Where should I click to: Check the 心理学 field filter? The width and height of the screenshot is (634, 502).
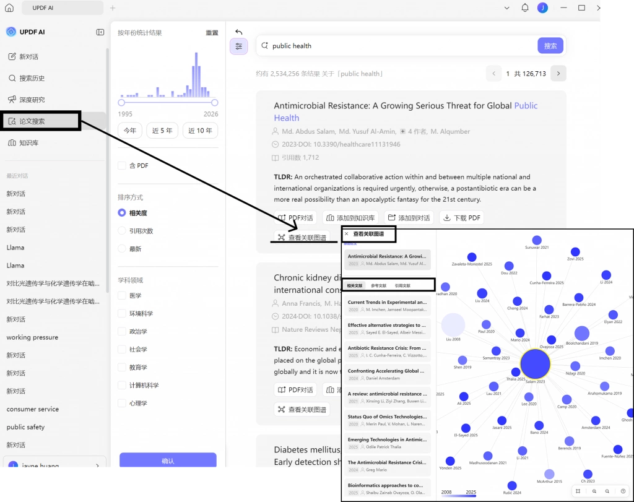click(x=122, y=403)
